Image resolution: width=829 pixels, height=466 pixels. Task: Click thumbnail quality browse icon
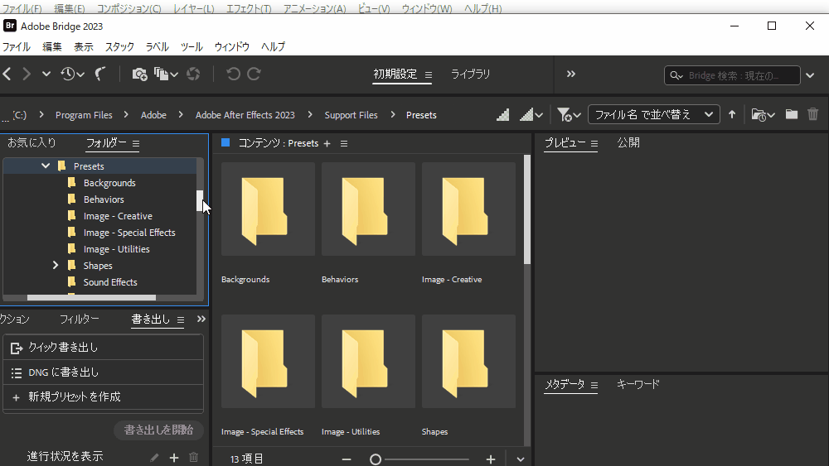click(503, 114)
